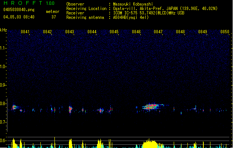Click the 0.9 kHz axis label
This screenshot has width=233, height=148.
click(3, 85)
